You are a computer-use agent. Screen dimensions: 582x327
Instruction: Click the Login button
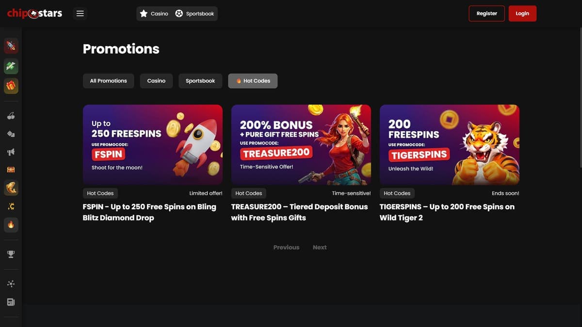point(522,14)
